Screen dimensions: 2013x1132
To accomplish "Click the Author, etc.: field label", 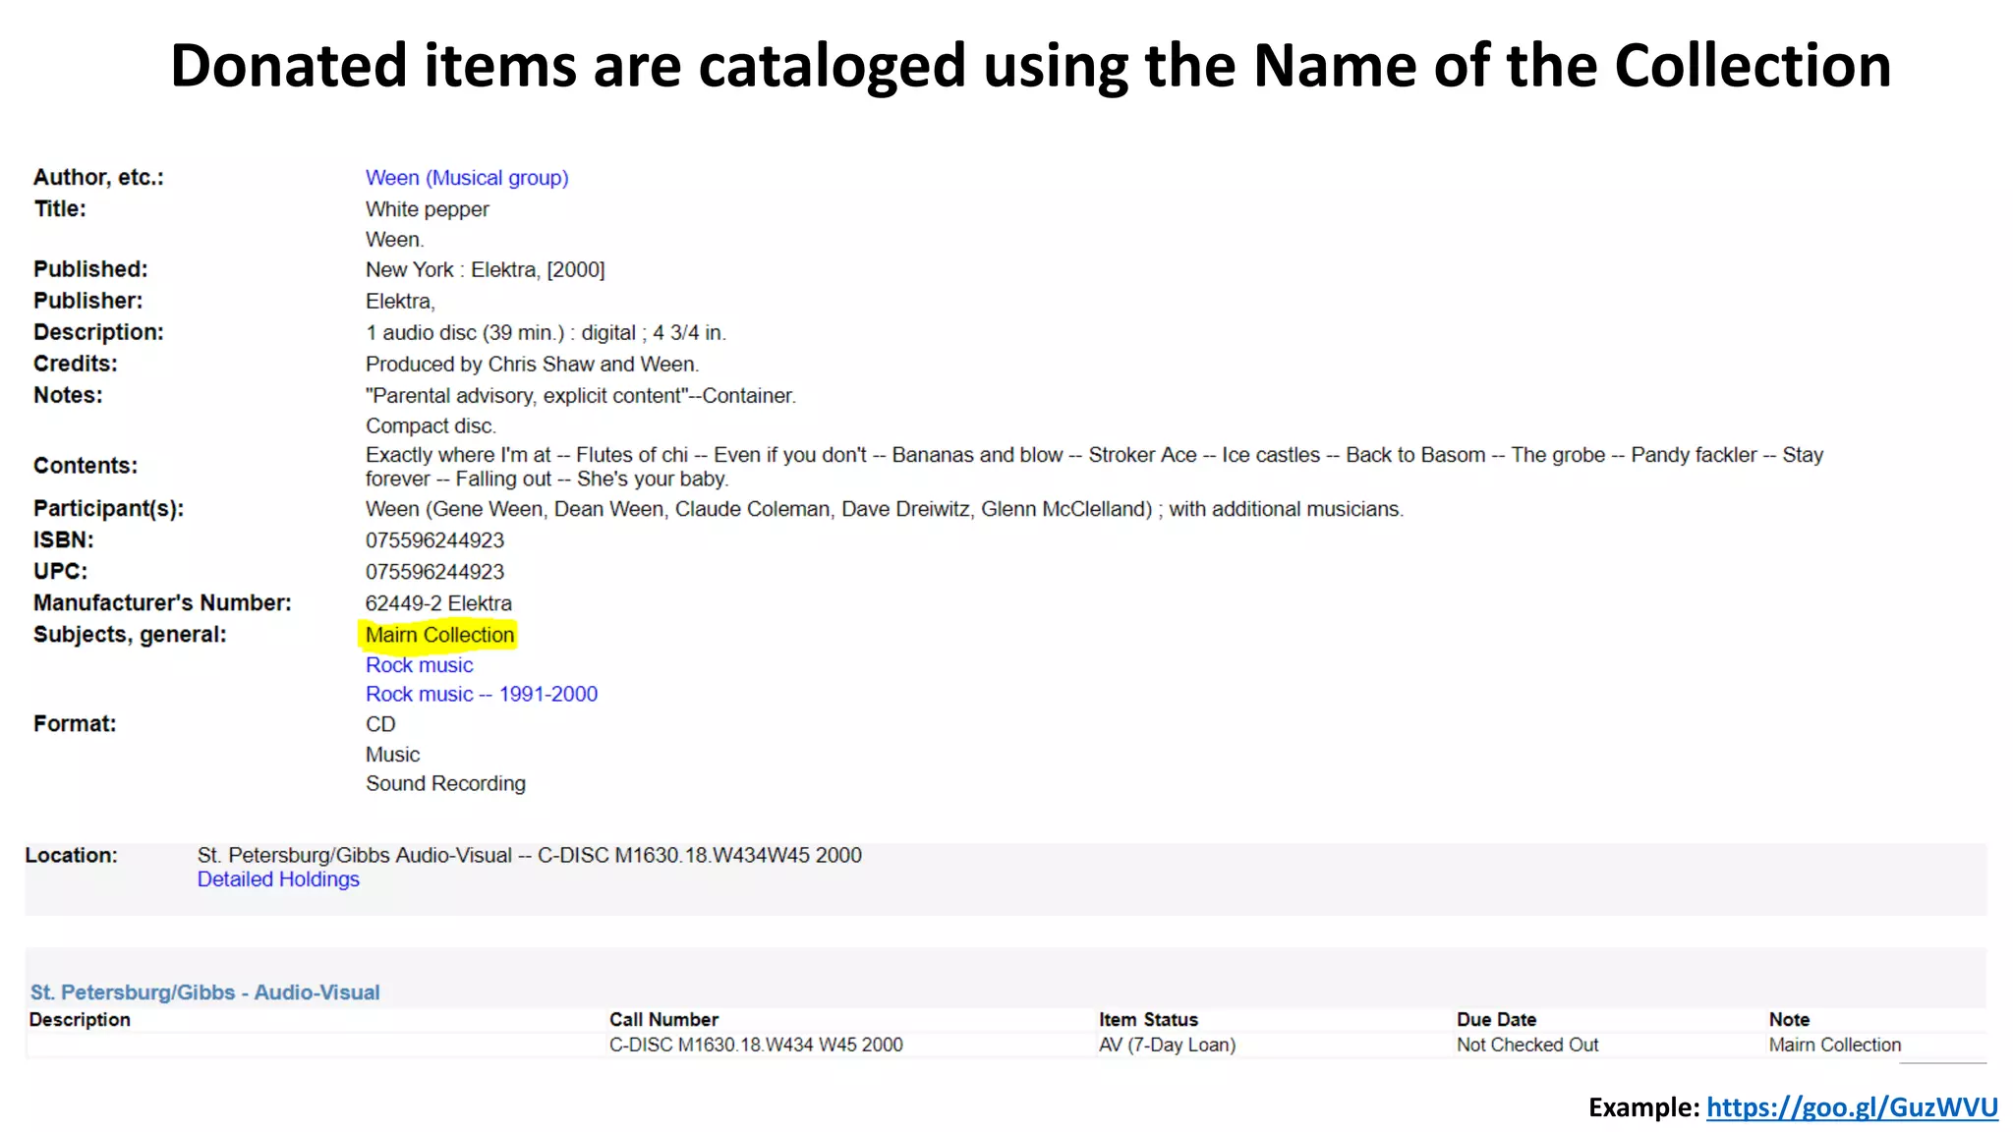I will pos(98,178).
